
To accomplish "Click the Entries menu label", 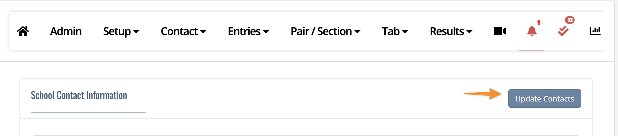I will pos(244,31).
